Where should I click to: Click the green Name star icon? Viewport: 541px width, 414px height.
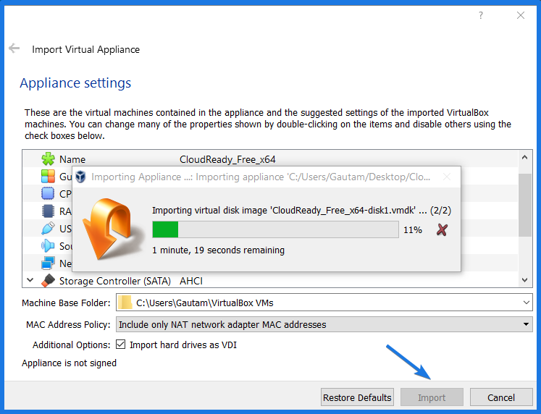click(x=48, y=159)
